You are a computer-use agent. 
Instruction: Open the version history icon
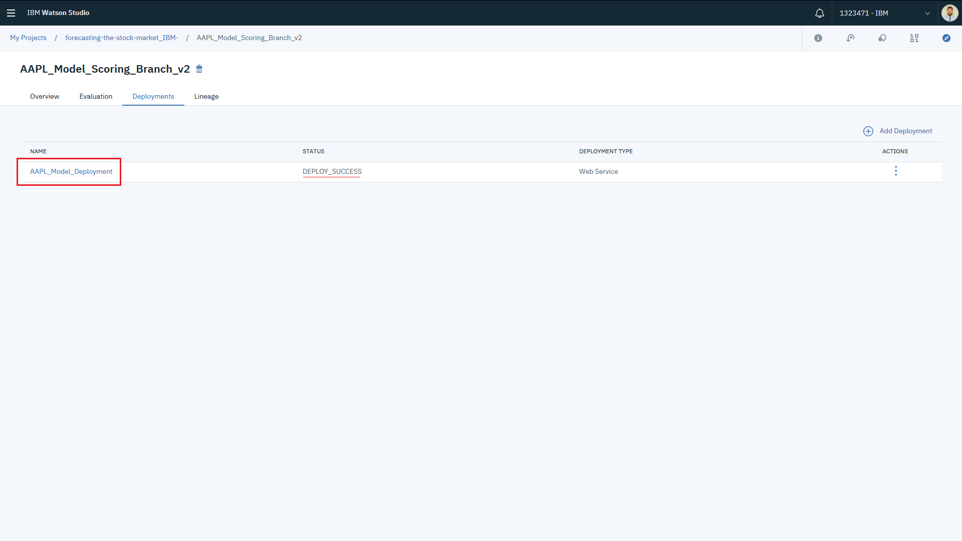tap(850, 38)
